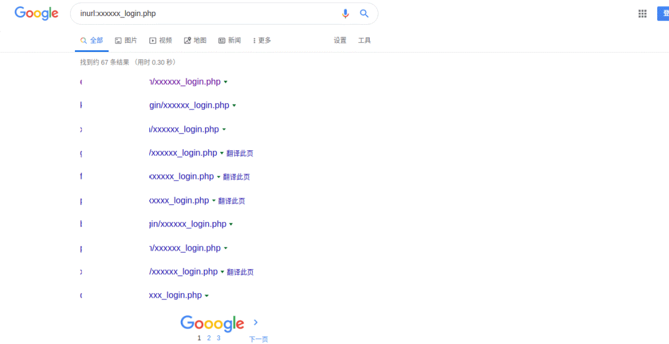Screen dimensions: 669x344
Task: Switch to the 新闻 tab
Action: click(x=230, y=40)
